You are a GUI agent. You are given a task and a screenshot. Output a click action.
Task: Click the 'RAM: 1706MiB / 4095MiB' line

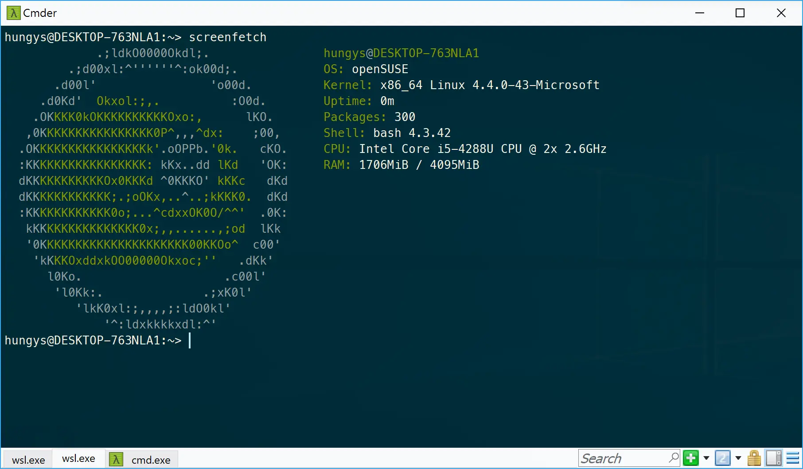pyautogui.click(x=401, y=165)
